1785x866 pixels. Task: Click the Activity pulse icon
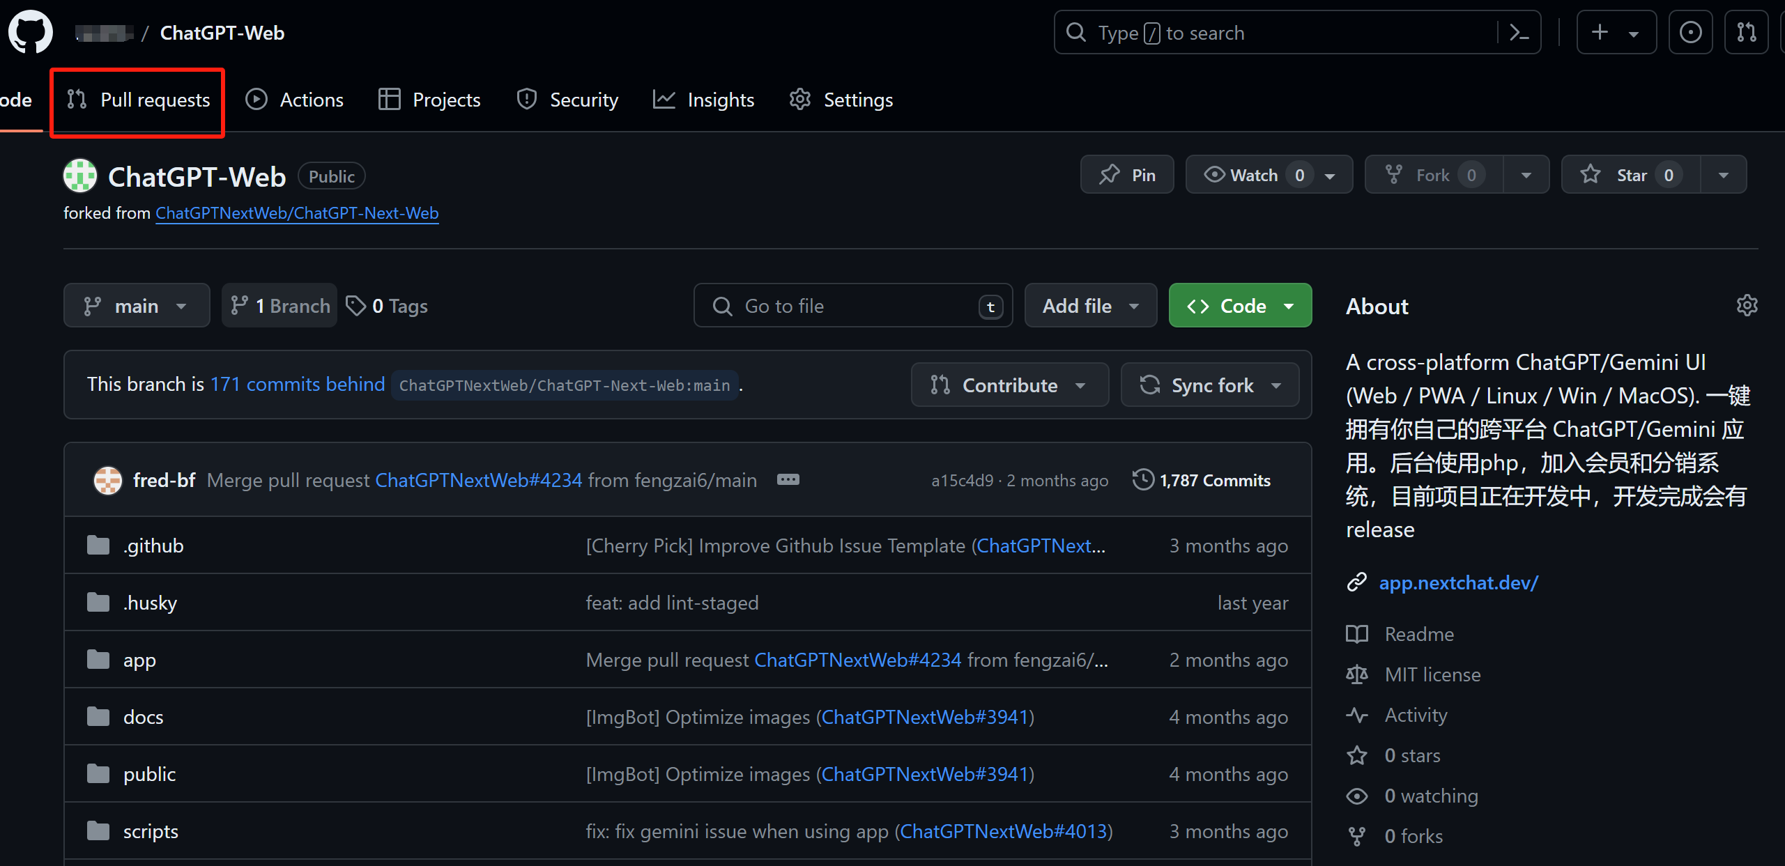(1356, 715)
